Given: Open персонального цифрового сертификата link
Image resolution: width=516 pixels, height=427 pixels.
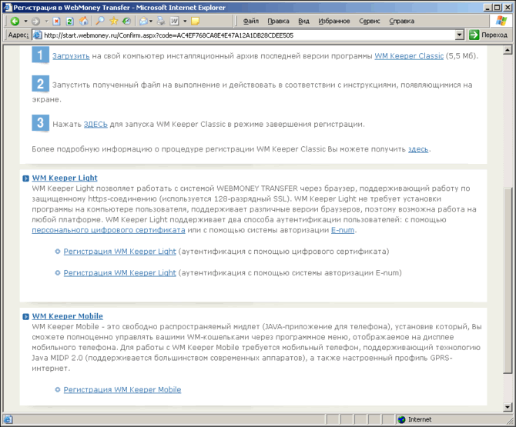Looking at the screenshot, I should click(x=109, y=230).
